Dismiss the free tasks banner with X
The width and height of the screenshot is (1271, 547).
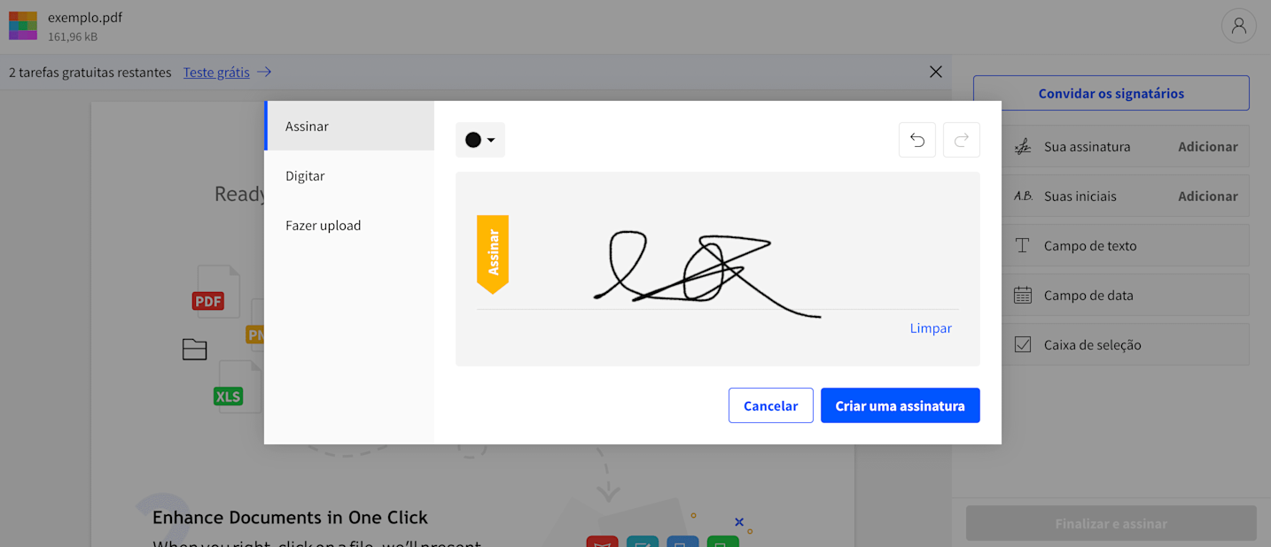(x=936, y=72)
